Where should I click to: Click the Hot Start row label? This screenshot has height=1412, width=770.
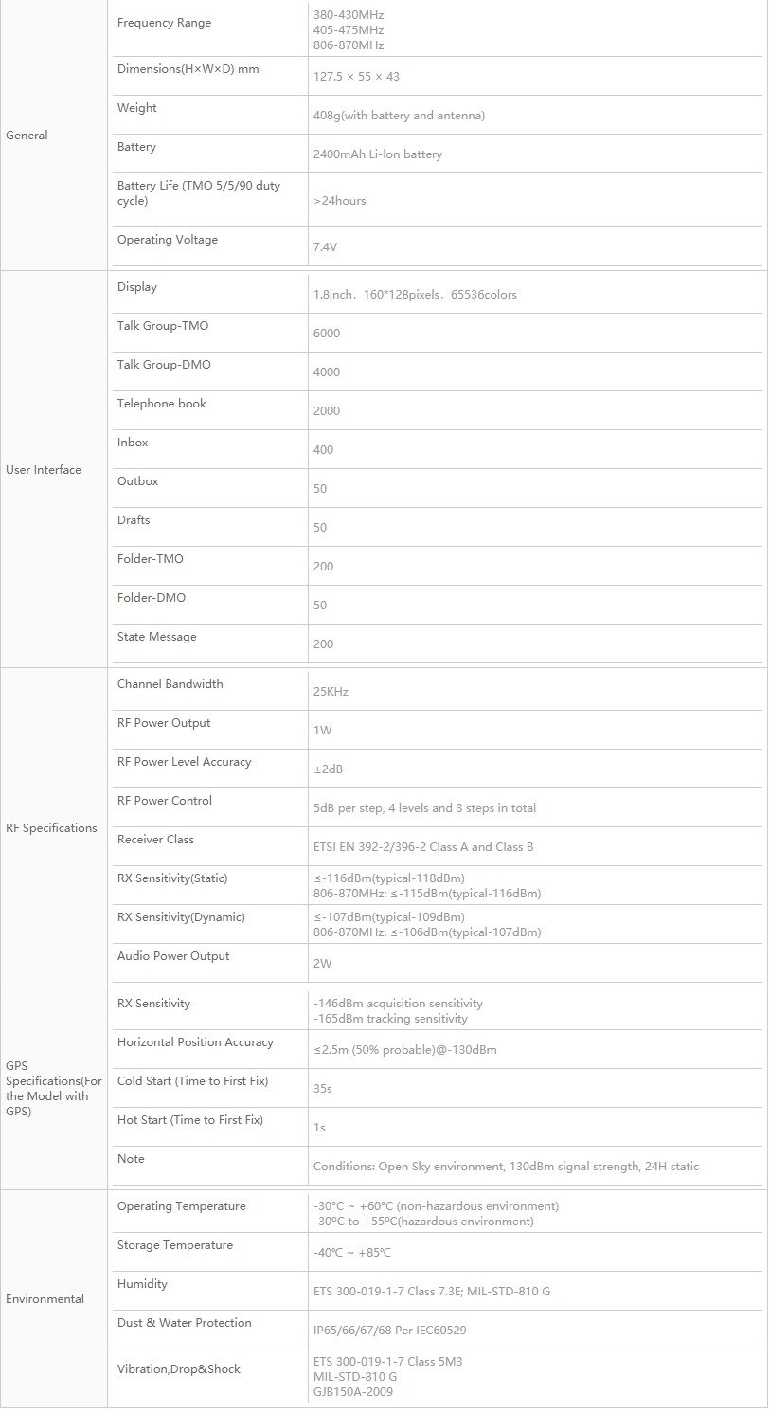point(190,1120)
